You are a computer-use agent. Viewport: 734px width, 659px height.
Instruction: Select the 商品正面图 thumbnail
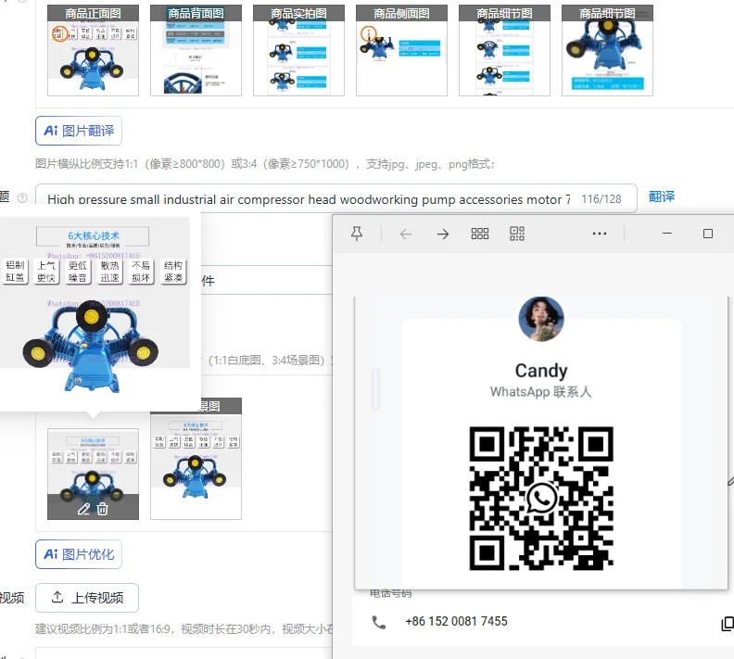[x=94, y=51]
